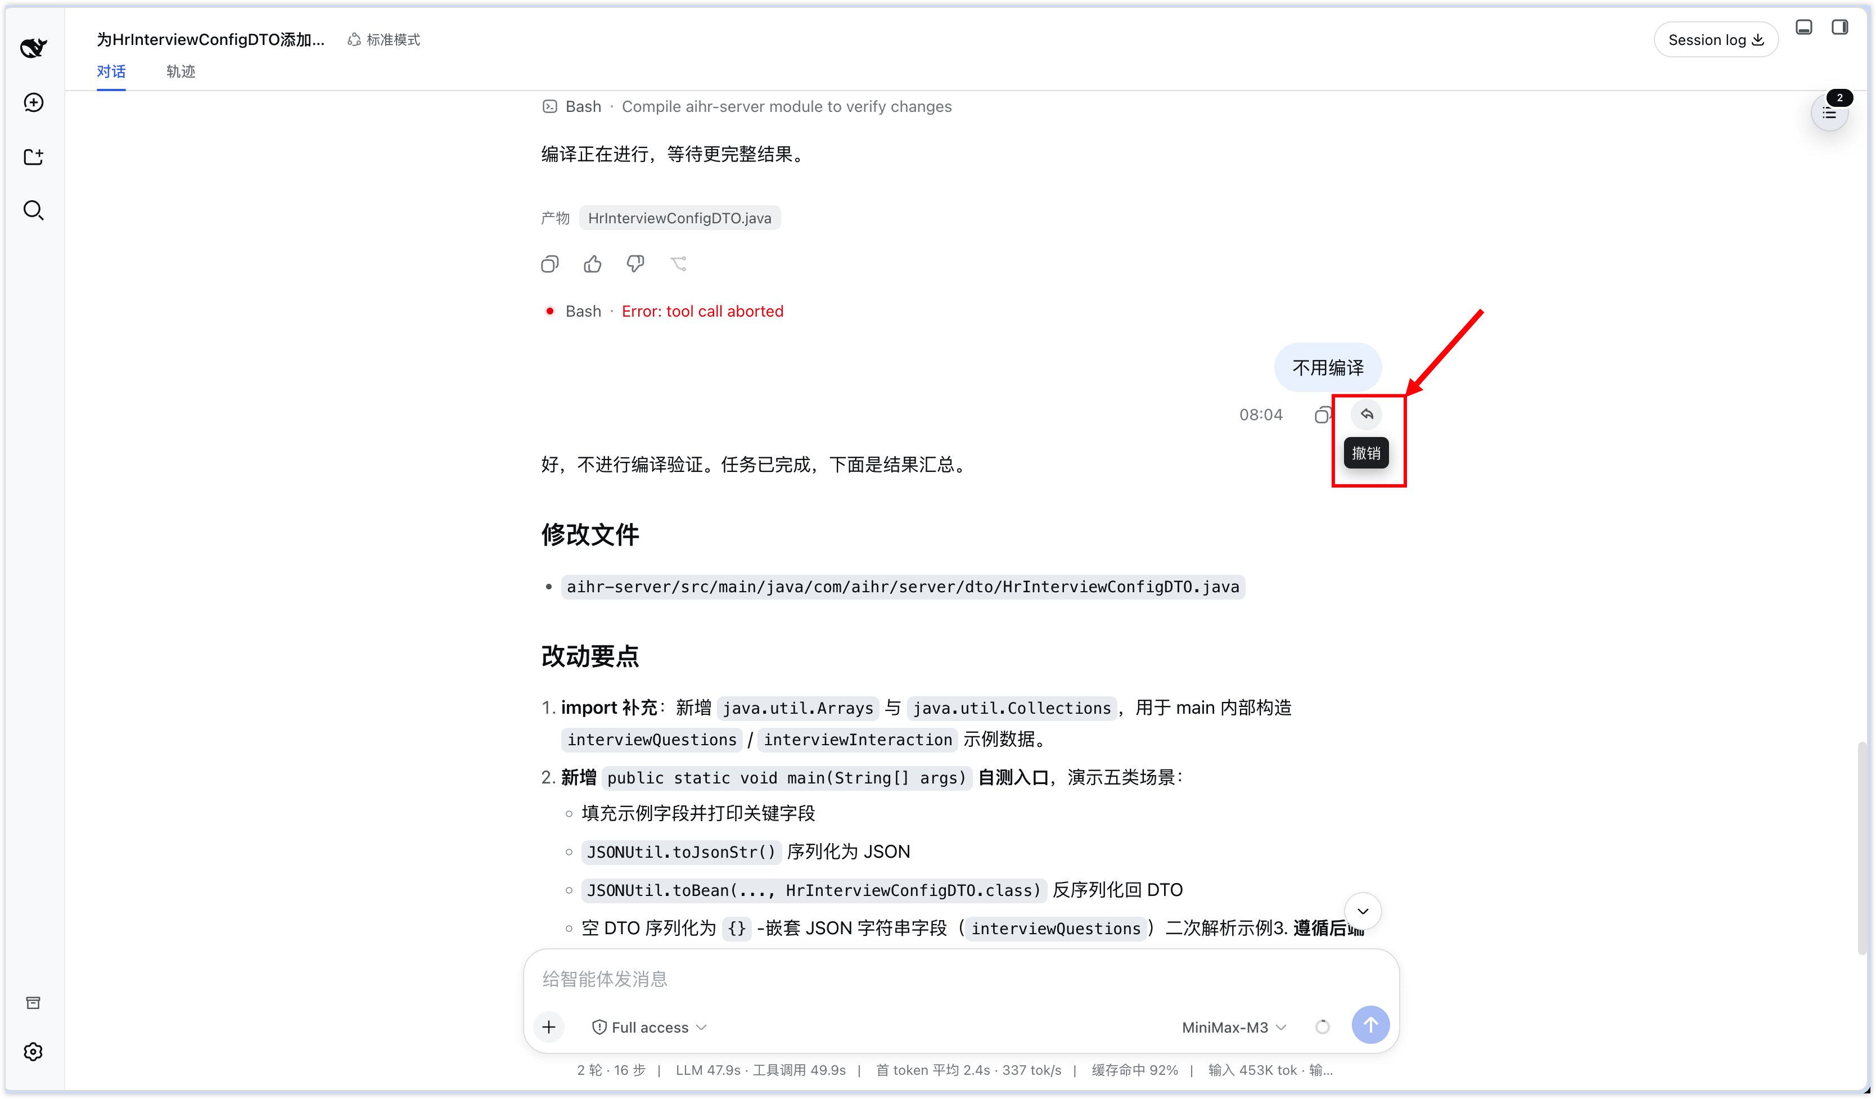Click the '不用编译' message bubble
Image resolution: width=1876 pixels, height=1099 pixels.
pyautogui.click(x=1327, y=367)
